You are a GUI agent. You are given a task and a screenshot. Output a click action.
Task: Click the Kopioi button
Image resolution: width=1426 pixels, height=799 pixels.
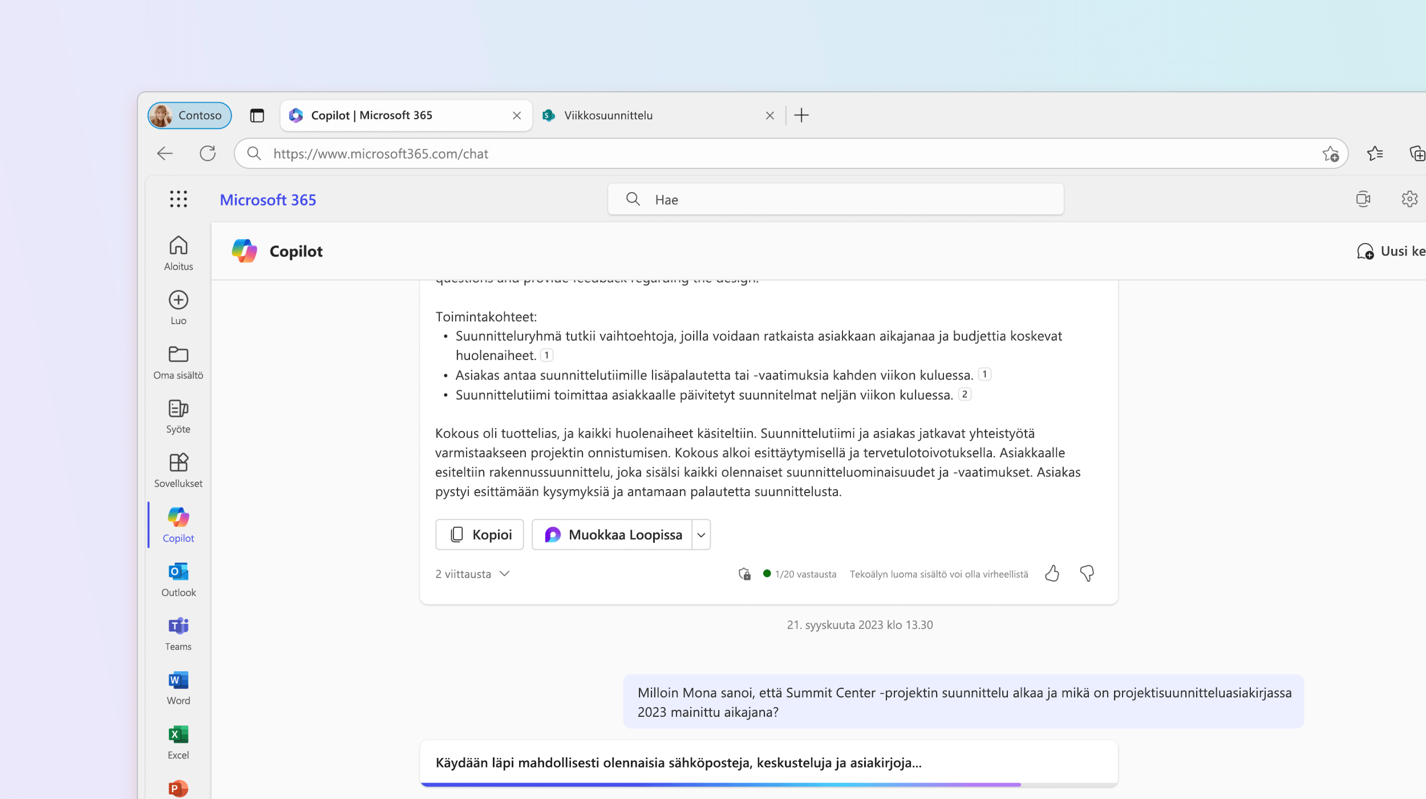(479, 535)
